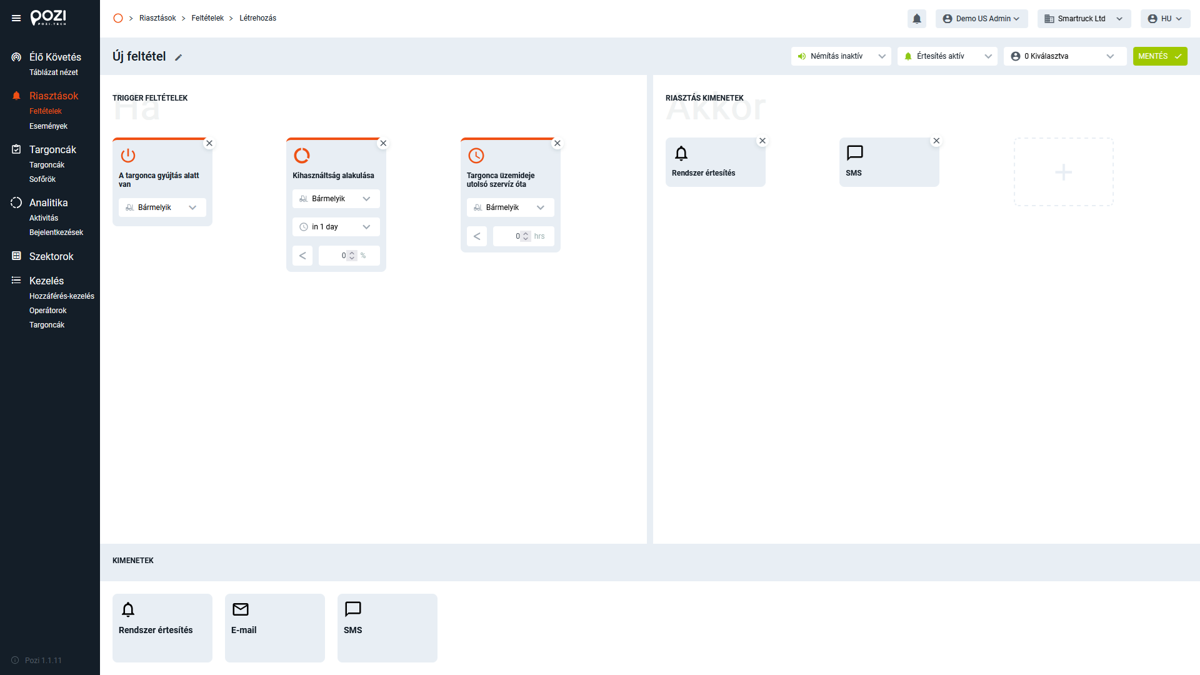Open the 0 Kiválasztva recipients dropdown
Screen dimensions: 1200x675
point(1064,56)
